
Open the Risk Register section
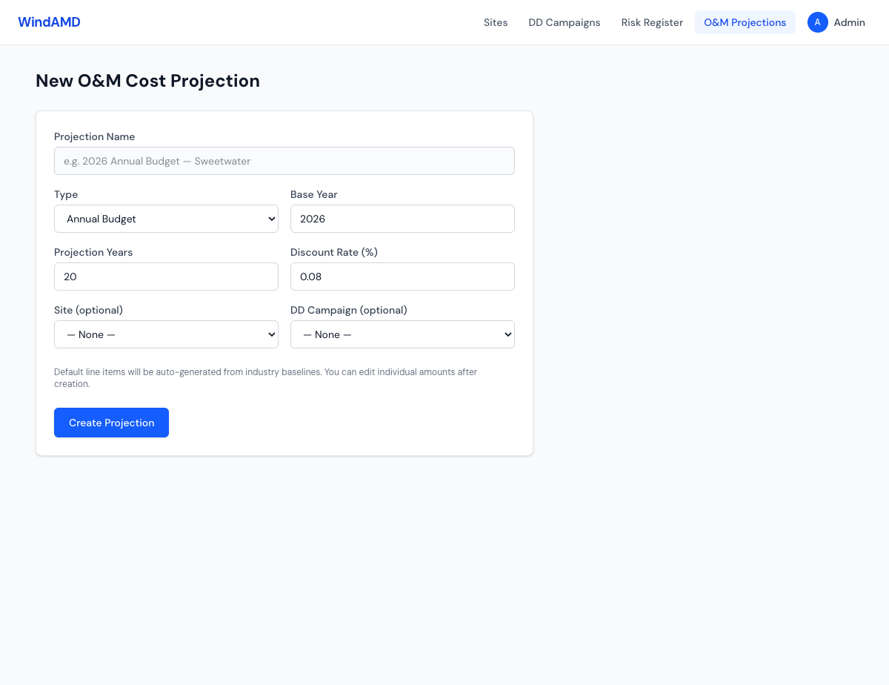652,22
